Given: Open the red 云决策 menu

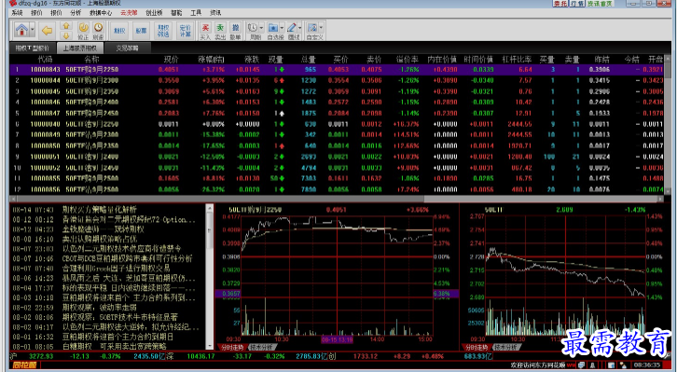Looking at the screenshot, I should click(129, 13).
